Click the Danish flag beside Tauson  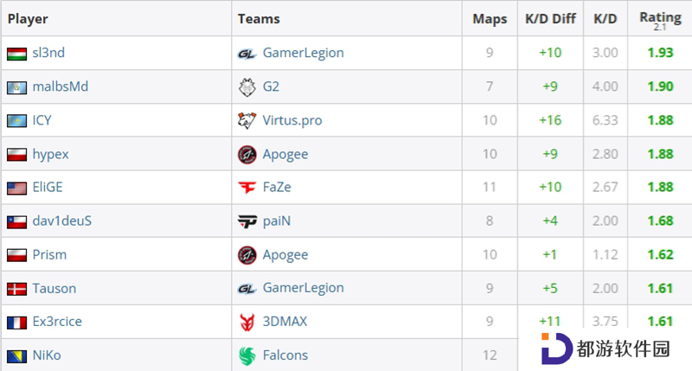coord(16,289)
